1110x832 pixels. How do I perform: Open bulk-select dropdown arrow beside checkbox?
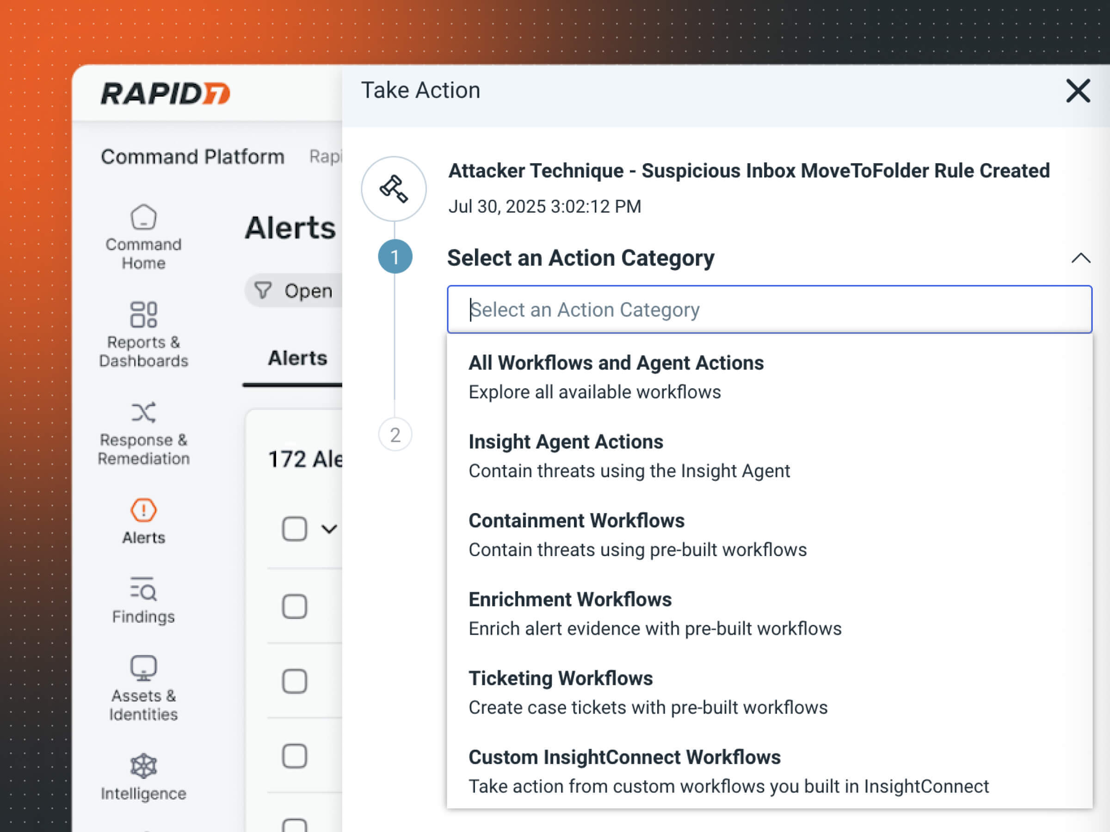(x=329, y=529)
